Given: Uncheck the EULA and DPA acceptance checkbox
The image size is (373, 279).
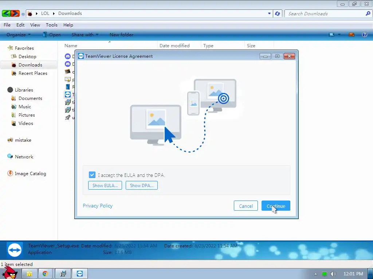Looking at the screenshot, I should point(92,175).
